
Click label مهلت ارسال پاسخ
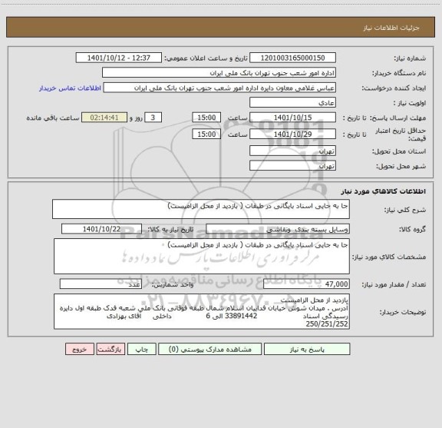click(397, 118)
